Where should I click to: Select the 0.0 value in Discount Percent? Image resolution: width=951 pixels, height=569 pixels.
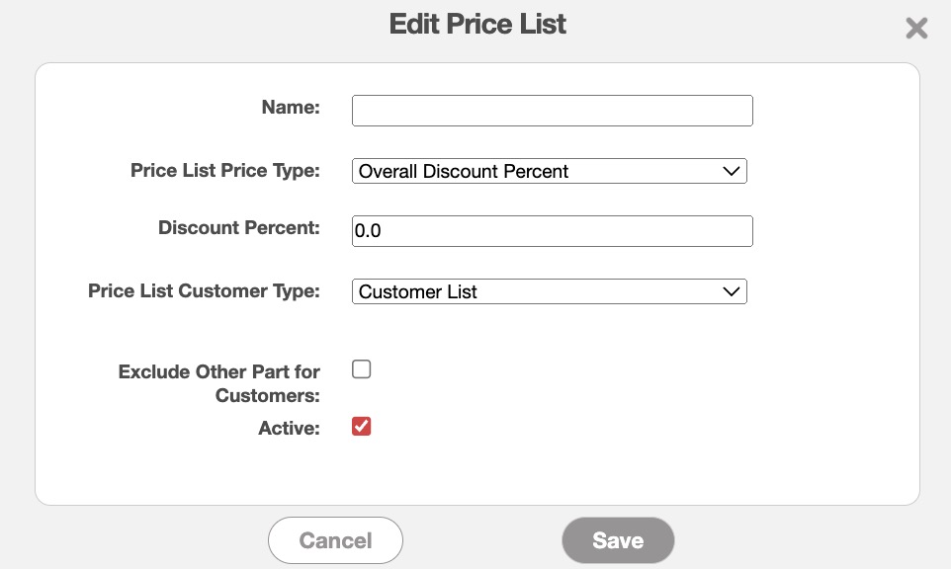tap(368, 231)
